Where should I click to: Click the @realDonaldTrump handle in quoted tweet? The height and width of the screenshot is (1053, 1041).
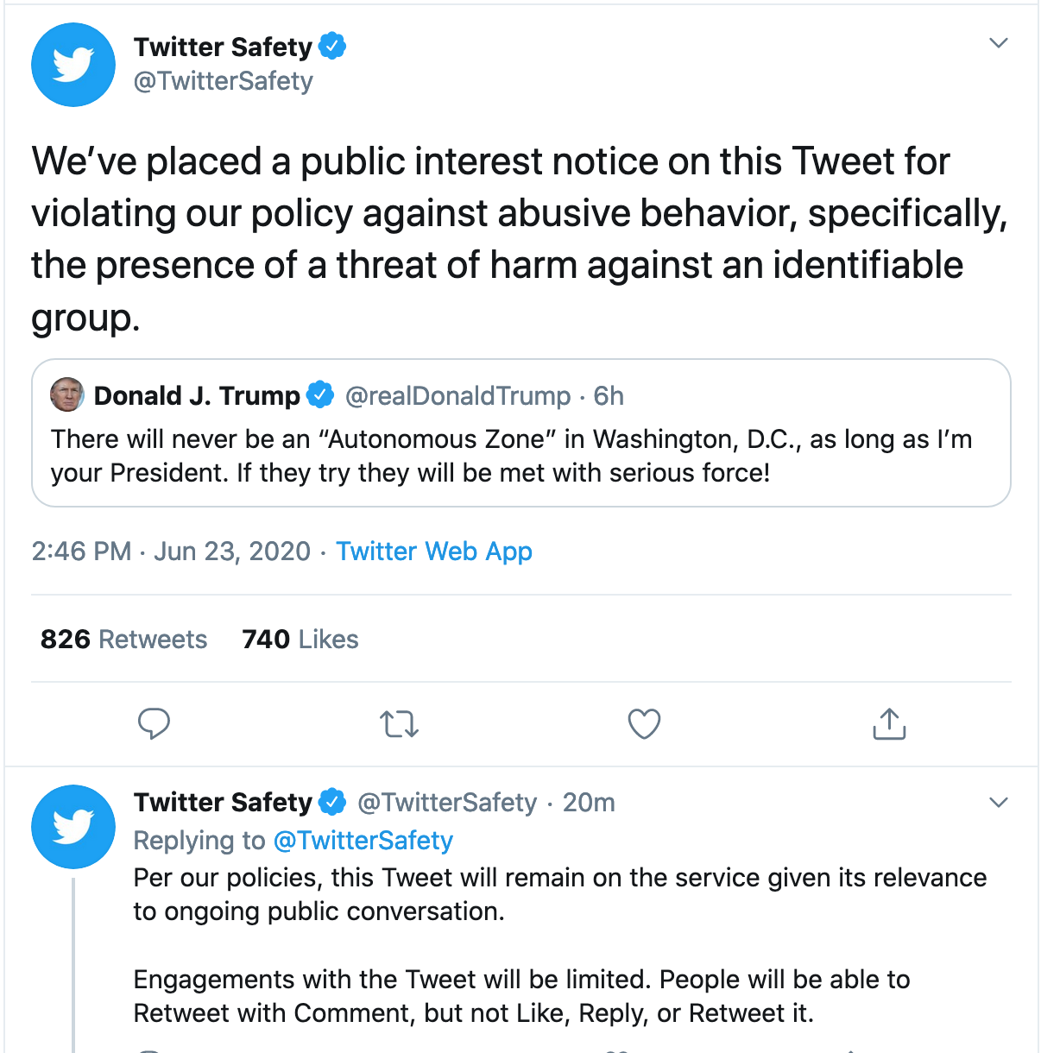457,395
